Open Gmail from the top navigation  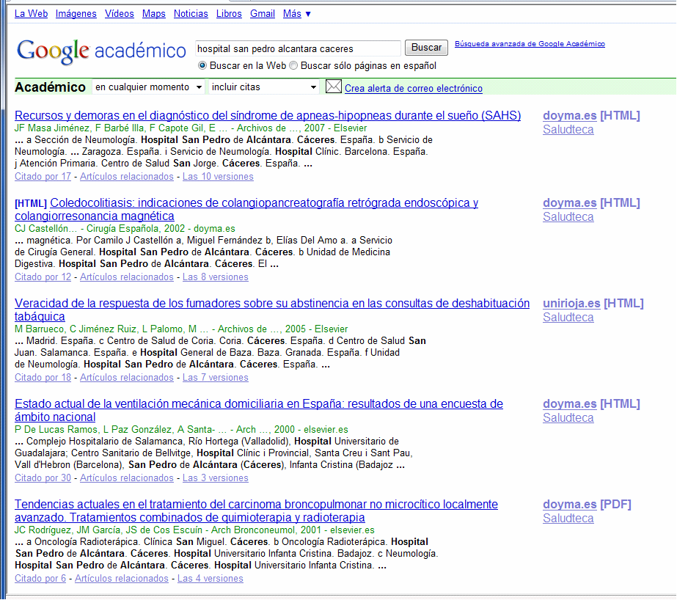262,13
